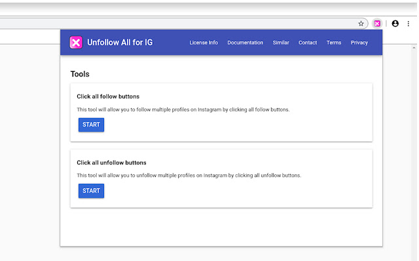Select the 'Click all unfollow buttons' heading
The width and height of the screenshot is (419, 261).
(x=111, y=162)
